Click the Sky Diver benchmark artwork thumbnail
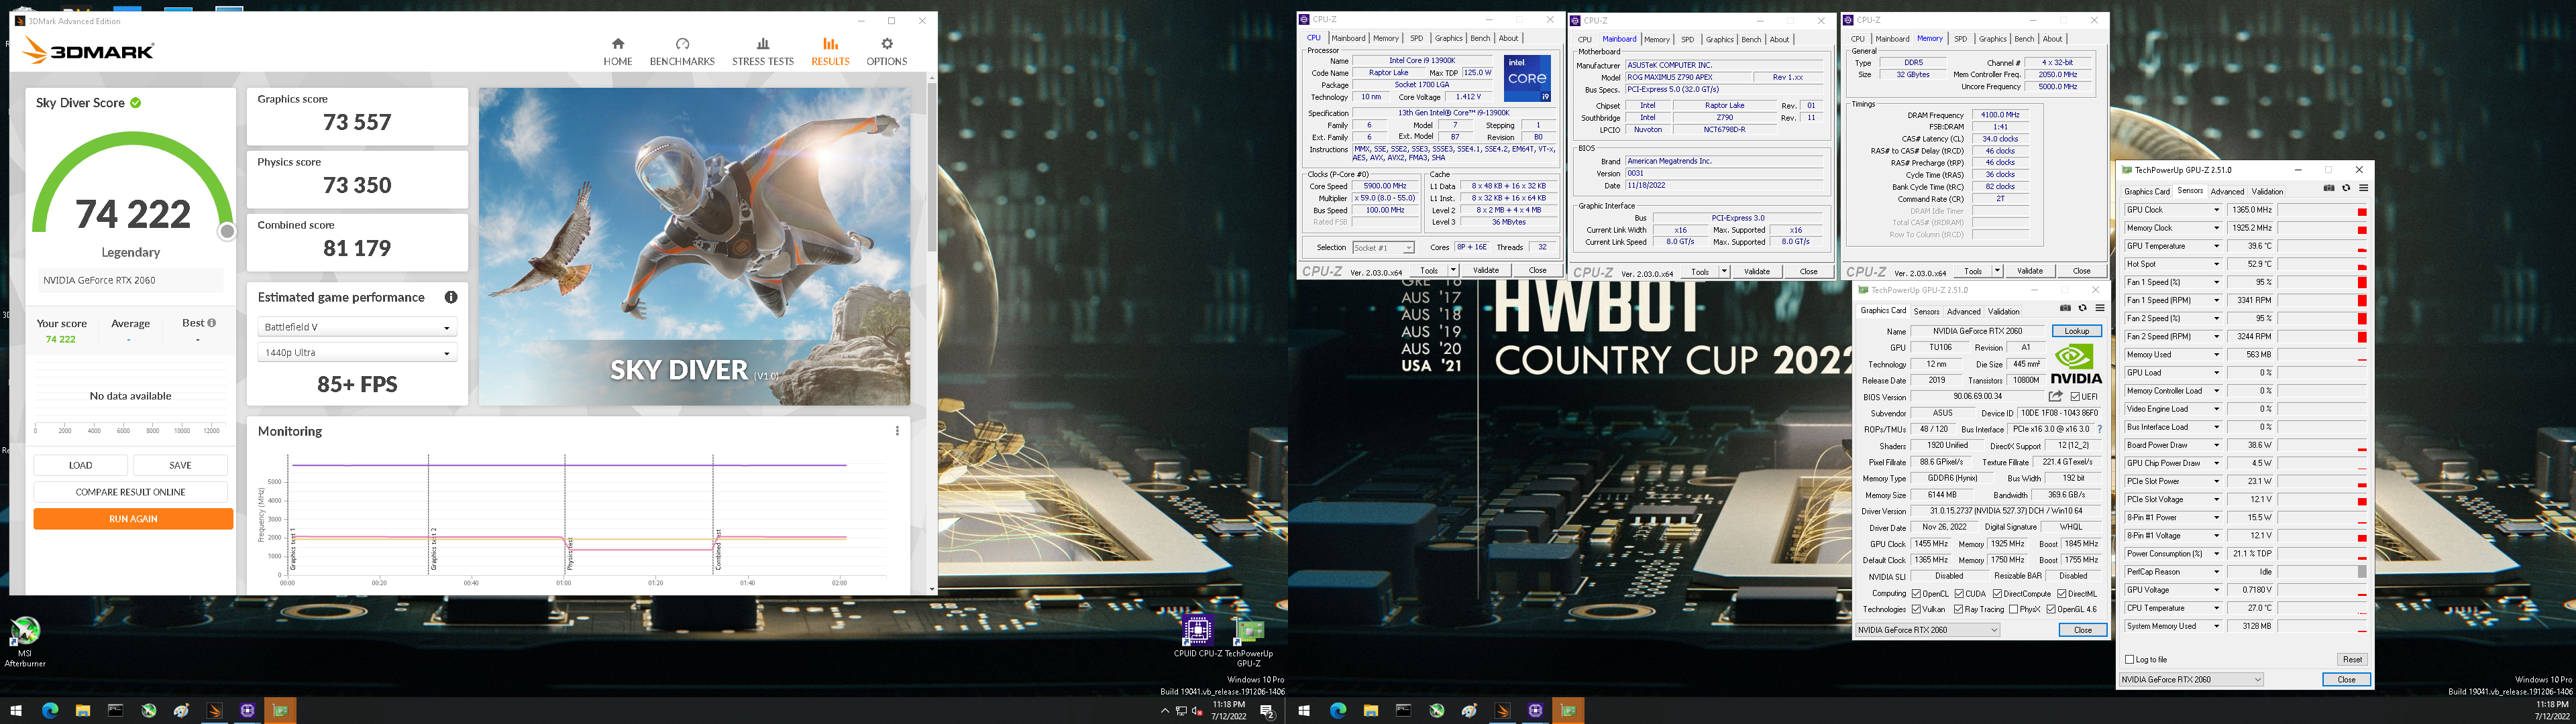This screenshot has width=2576, height=724. (x=695, y=247)
